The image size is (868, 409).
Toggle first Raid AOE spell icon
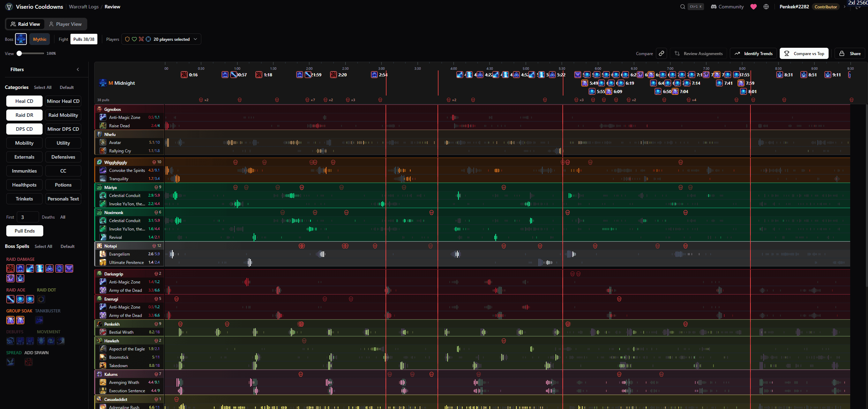[10, 299]
